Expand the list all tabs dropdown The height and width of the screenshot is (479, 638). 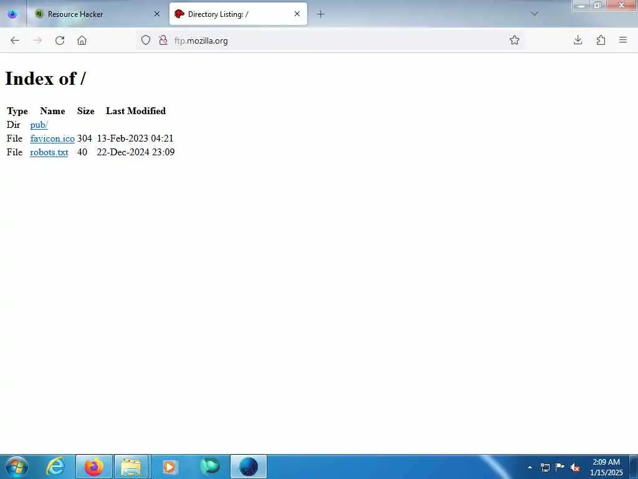pos(535,14)
